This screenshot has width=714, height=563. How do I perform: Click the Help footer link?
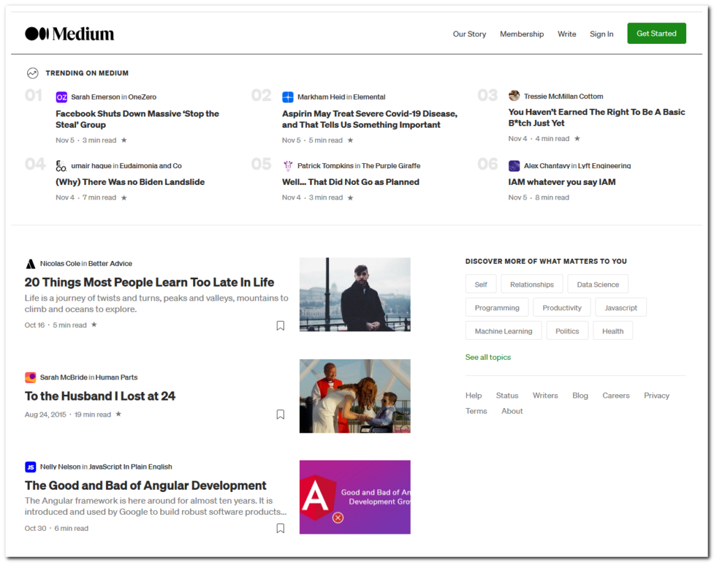click(473, 396)
